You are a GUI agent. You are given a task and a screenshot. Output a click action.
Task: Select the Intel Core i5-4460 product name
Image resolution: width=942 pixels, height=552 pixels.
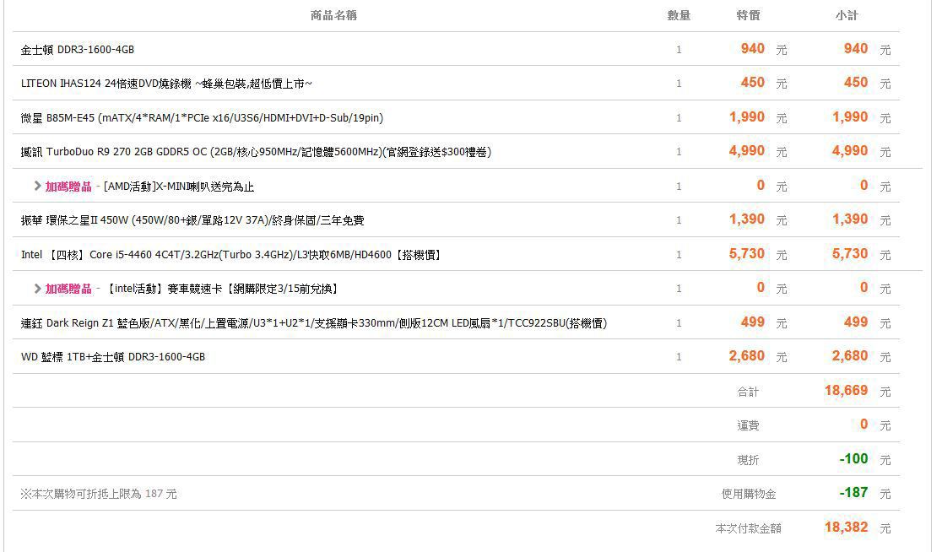point(232,255)
